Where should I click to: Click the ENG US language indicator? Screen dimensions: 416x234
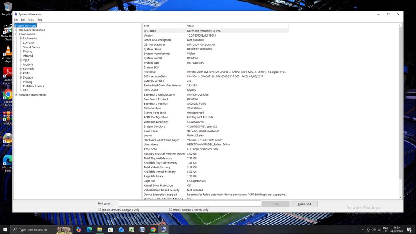tap(385, 229)
